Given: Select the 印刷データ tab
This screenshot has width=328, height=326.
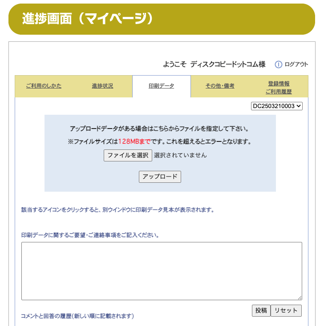Looking at the screenshot, I should click(x=161, y=86).
